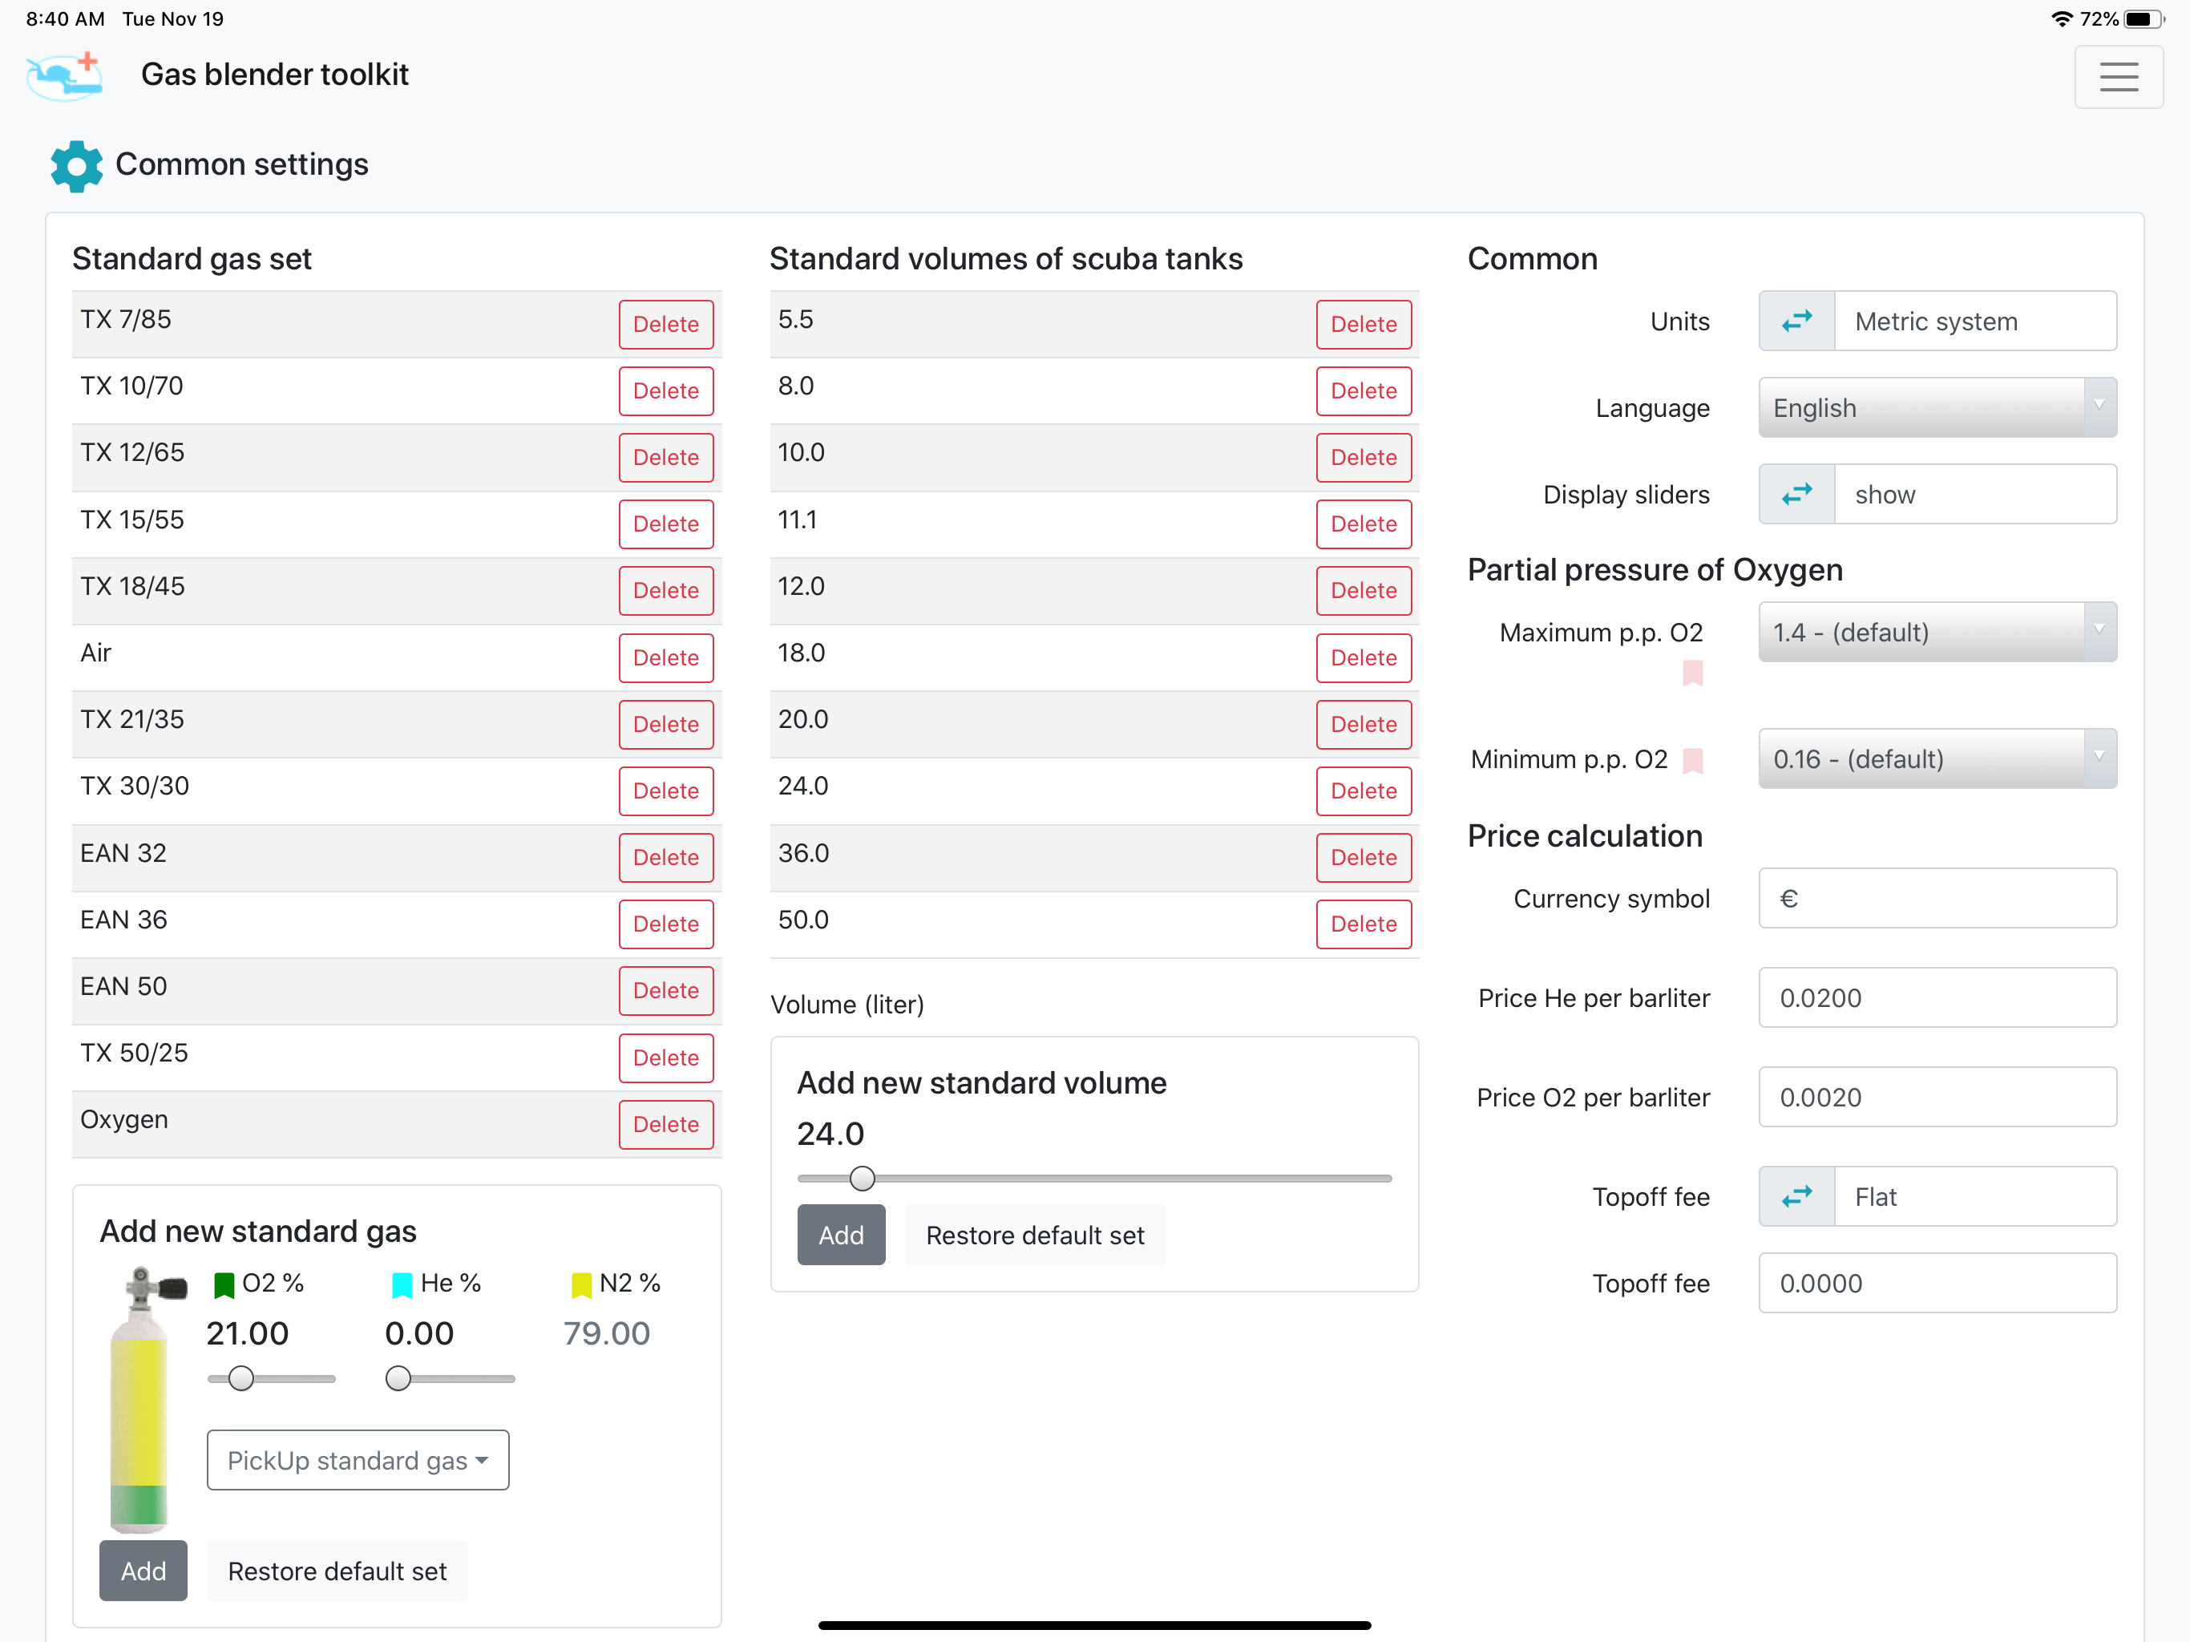The height and width of the screenshot is (1642, 2190).
Task: Click the Price O2 per barliter field
Action: click(x=1937, y=1096)
